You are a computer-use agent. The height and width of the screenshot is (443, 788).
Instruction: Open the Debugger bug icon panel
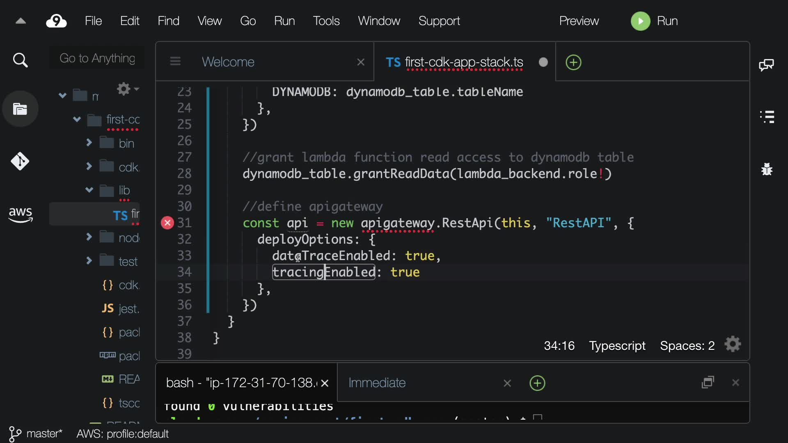(767, 169)
